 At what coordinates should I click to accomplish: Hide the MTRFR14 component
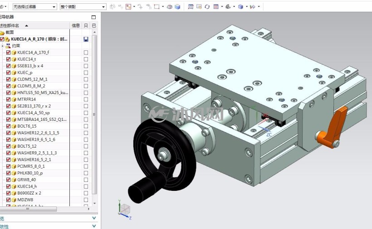pos(8,100)
